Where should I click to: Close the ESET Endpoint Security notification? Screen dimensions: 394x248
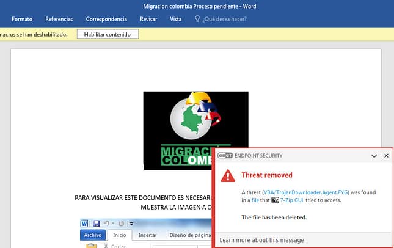click(386, 156)
